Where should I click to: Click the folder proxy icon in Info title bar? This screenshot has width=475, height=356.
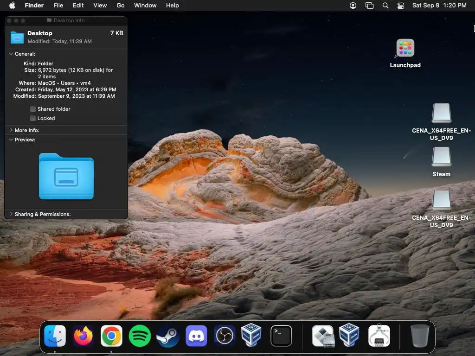[x=49, y=20]
